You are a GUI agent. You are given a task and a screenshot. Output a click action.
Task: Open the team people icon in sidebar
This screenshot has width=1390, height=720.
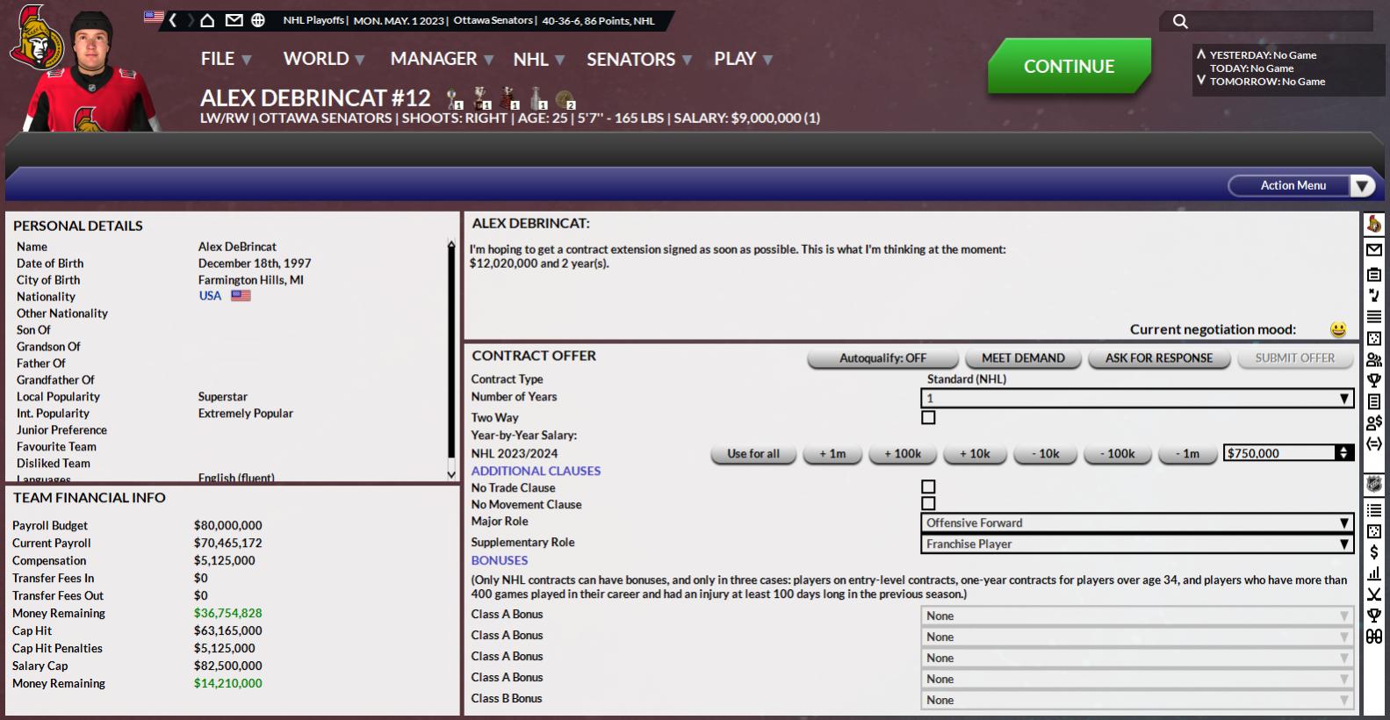pyautogui.click(x=1374, y=359)
